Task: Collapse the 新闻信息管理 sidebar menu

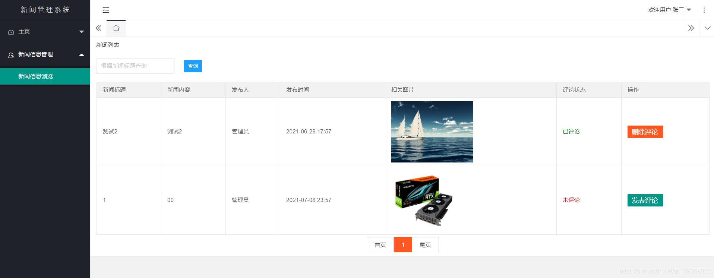Action: click(x=81, y=55)
